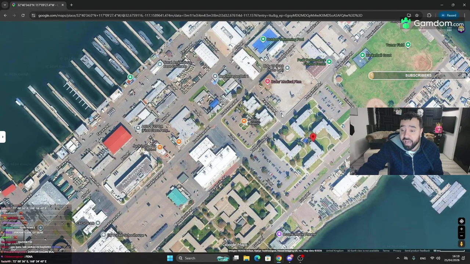
Task: Open the Google apps grid
Action: click(449, 29)
